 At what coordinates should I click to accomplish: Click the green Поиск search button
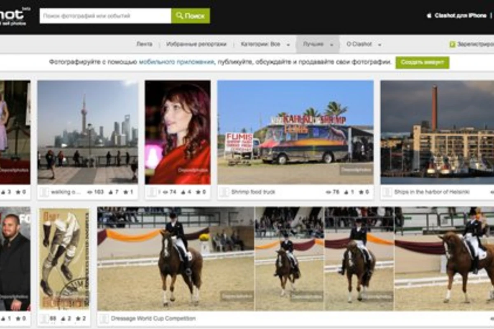click(191, 16)
